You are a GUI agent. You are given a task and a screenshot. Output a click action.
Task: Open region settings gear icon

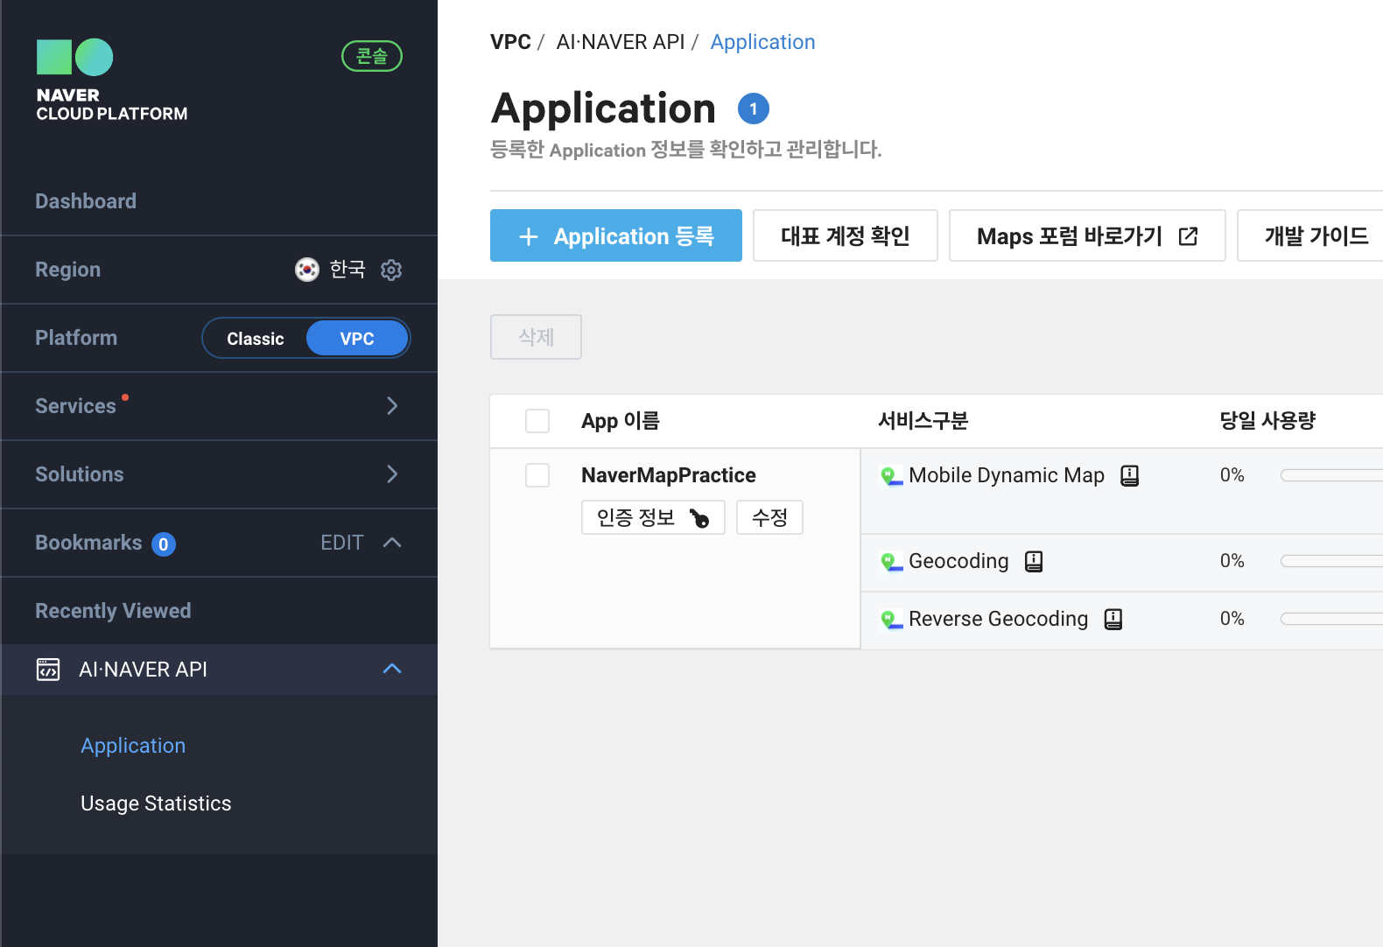pyautogui.click(x=391, y=270)
